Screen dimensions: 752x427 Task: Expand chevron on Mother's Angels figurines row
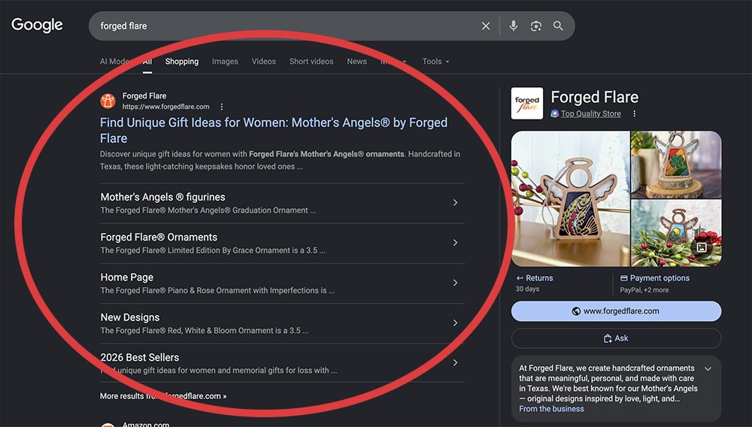(x=455, y=203)
